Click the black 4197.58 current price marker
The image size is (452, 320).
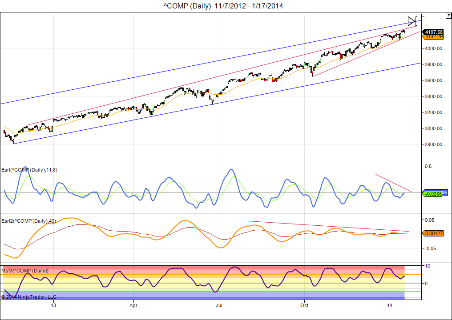[x=433, y=32]
